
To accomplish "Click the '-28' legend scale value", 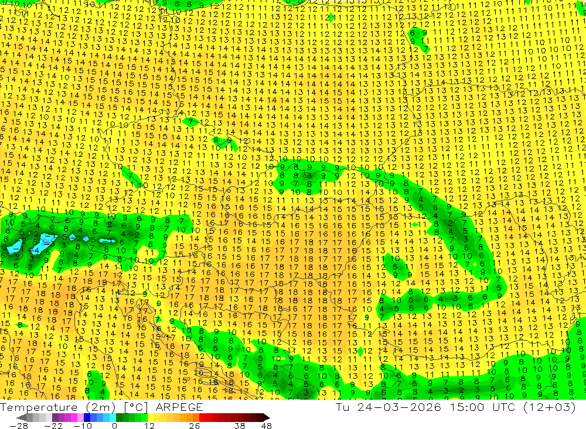I will coord(18,425).
